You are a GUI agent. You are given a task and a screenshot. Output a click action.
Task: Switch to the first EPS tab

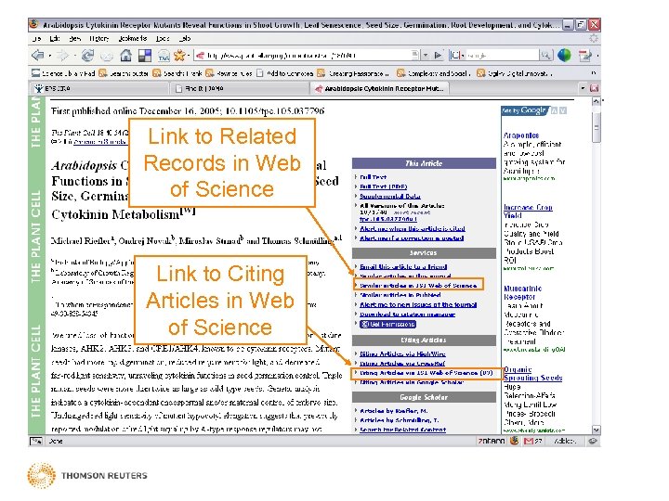click(x=99, y=88)
